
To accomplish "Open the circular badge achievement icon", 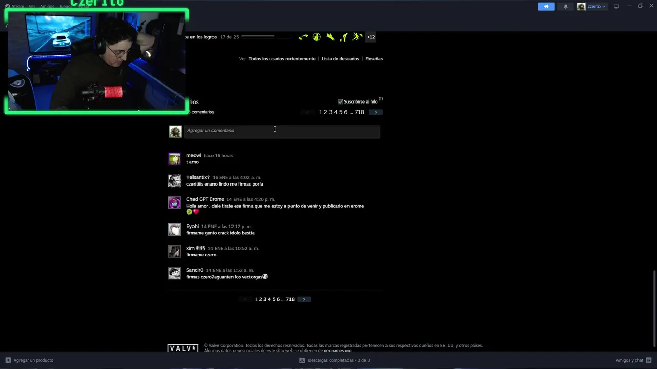I will [317, 37].
